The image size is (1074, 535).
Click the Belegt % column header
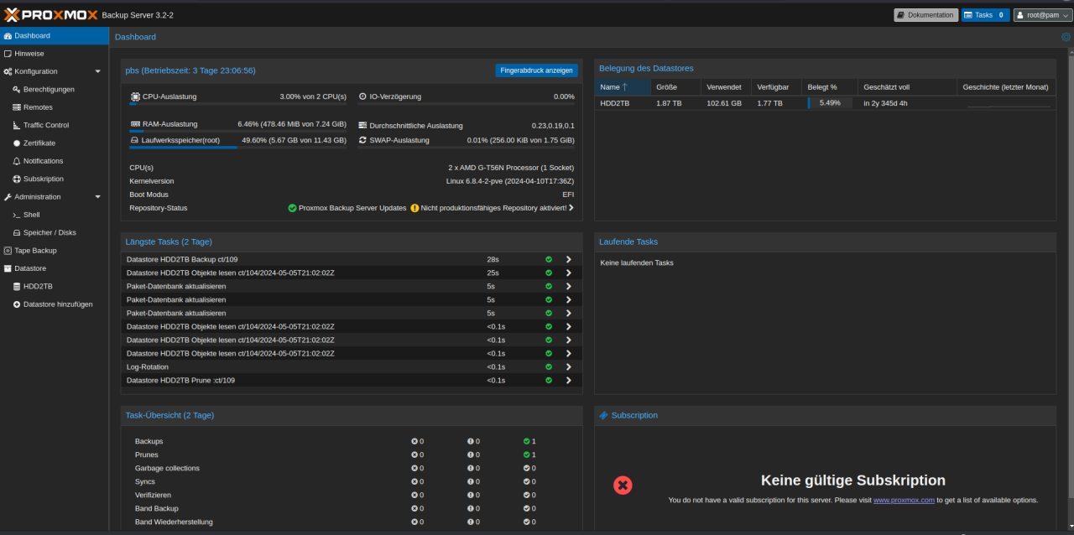830,87
